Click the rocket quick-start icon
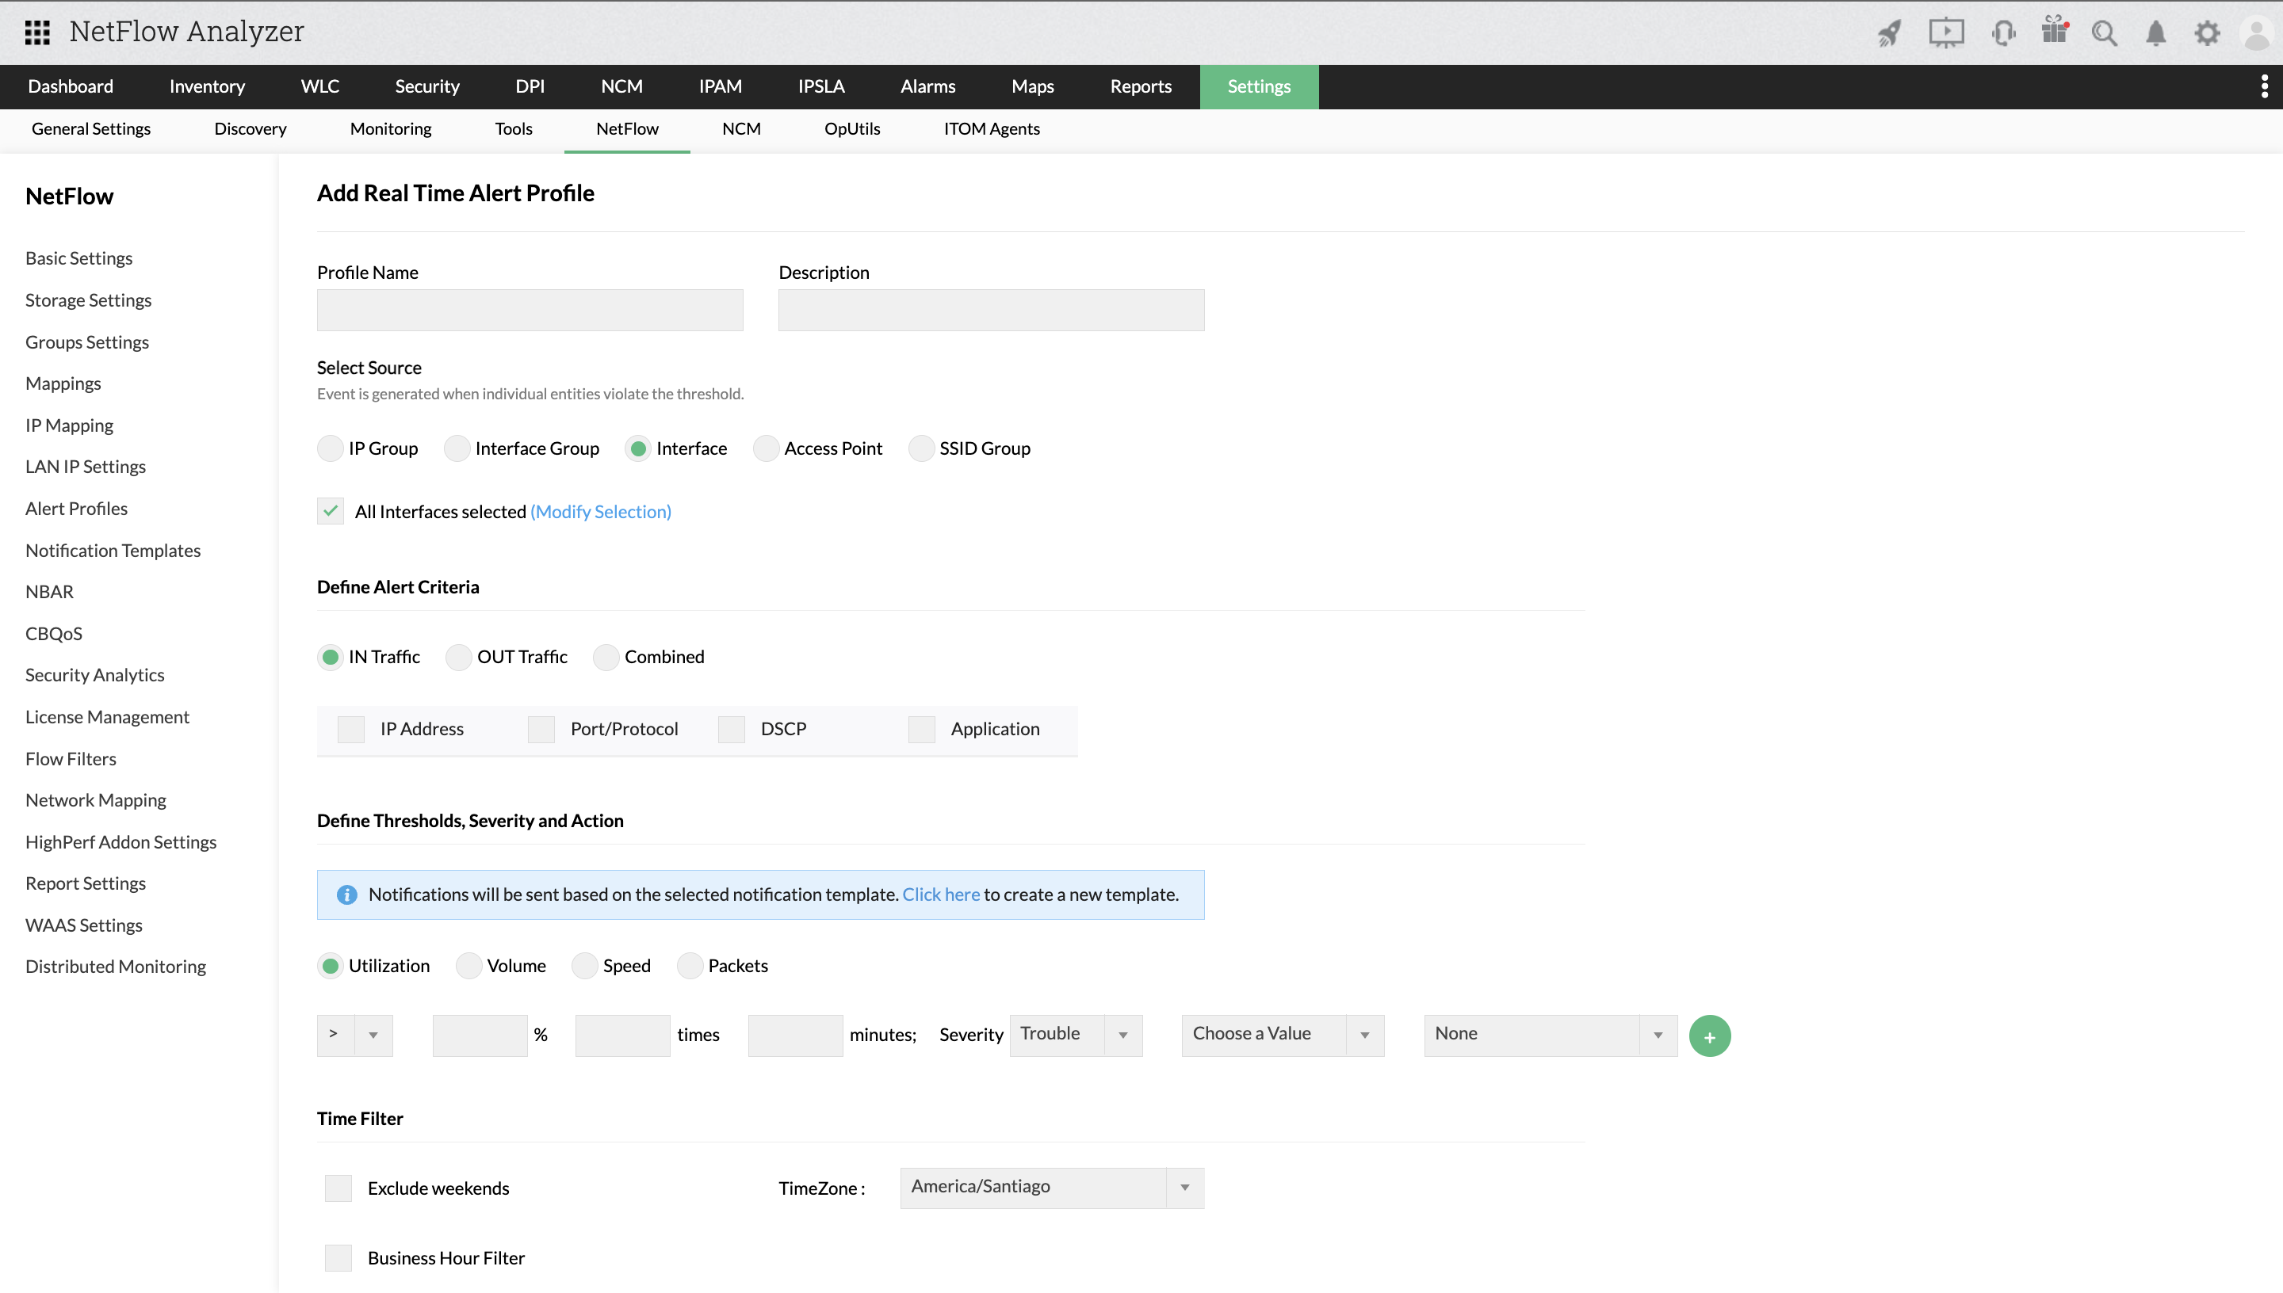This screenshot has height=1293, width=2283. [1888, 32]
